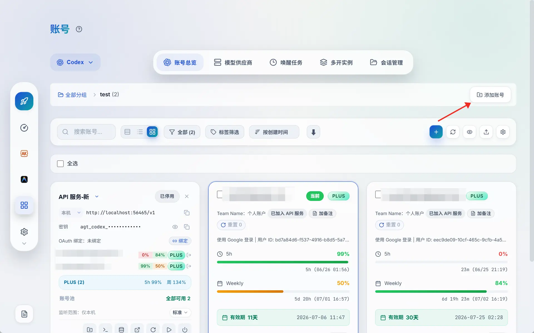
Task: Open the 标准 listen range dropdown
Action: pyautogui.click(x=180, y=312)
